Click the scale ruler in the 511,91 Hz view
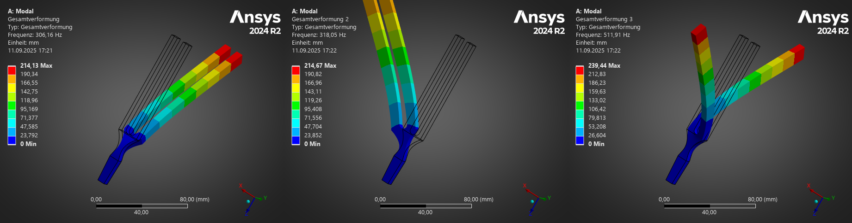 click(x=710, y=206)
